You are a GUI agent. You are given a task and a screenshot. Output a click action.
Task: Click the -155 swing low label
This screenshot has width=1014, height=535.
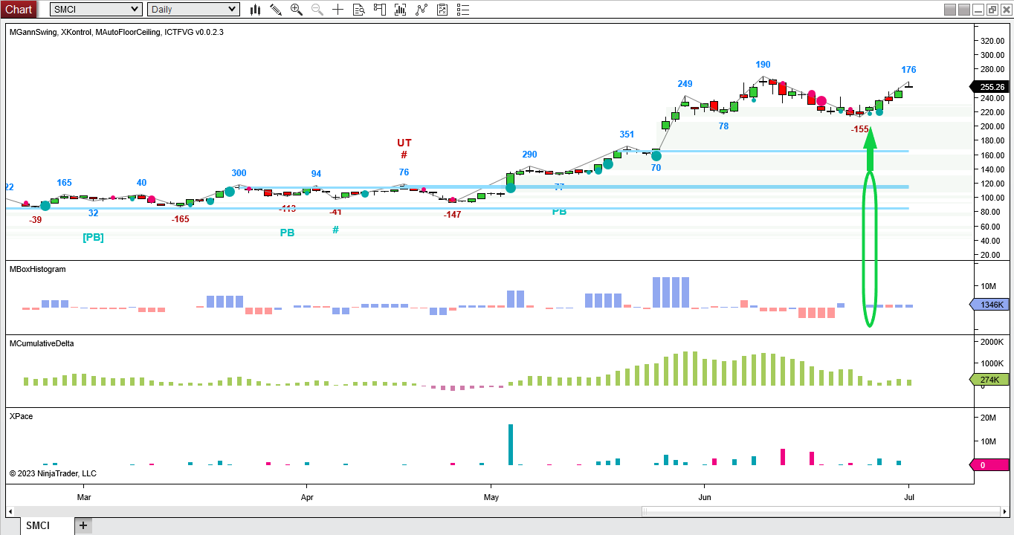pos(860,129)
